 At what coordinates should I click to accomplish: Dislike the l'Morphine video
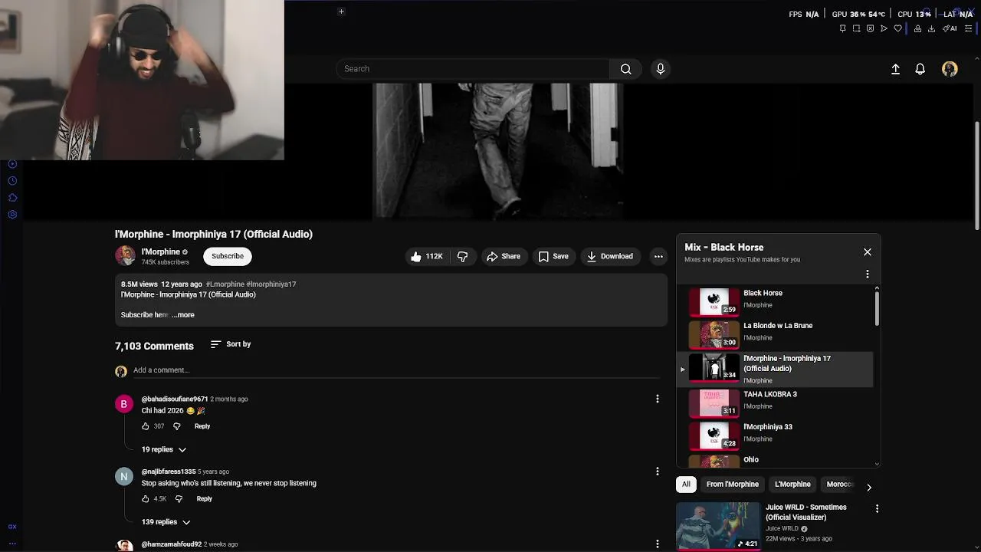462,257
